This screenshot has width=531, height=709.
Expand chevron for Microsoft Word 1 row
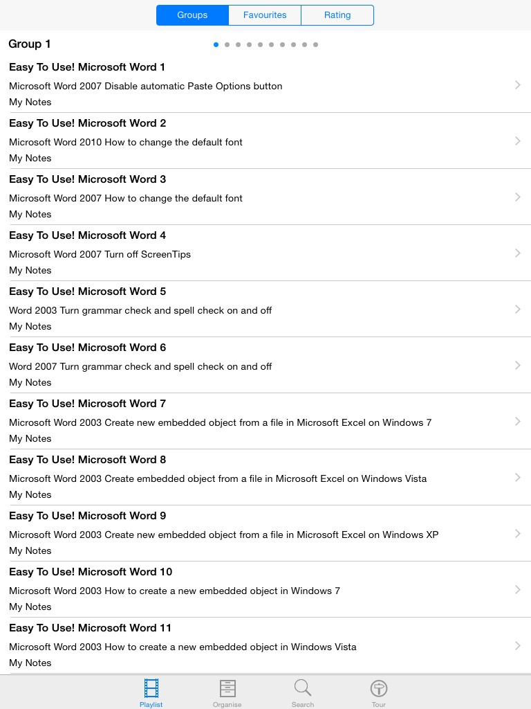(518, 85)
